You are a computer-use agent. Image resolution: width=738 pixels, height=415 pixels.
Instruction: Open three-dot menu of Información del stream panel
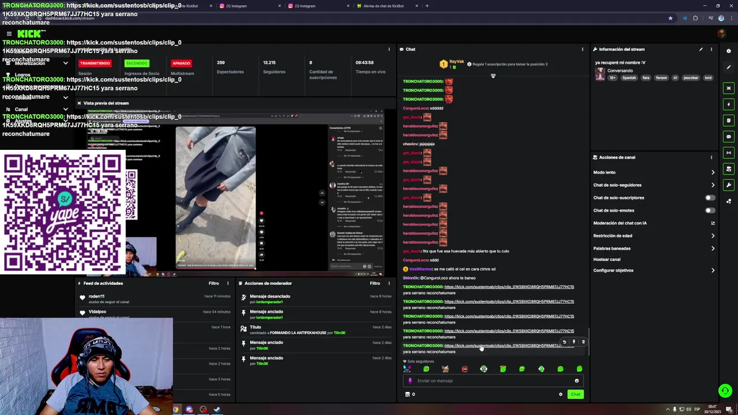pyautogui.click(x=711, y=49)
